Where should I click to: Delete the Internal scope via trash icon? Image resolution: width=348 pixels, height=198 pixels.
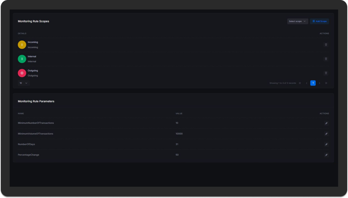[326, 59]
